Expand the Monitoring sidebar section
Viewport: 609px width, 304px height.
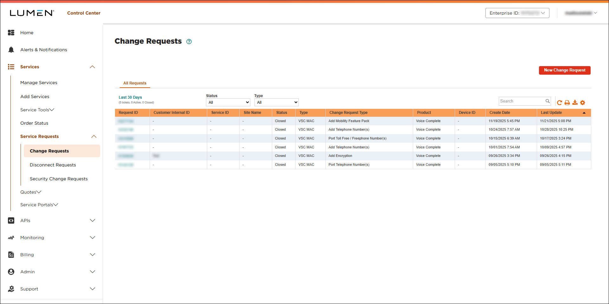pyautogui.click(x=93, y=238)
